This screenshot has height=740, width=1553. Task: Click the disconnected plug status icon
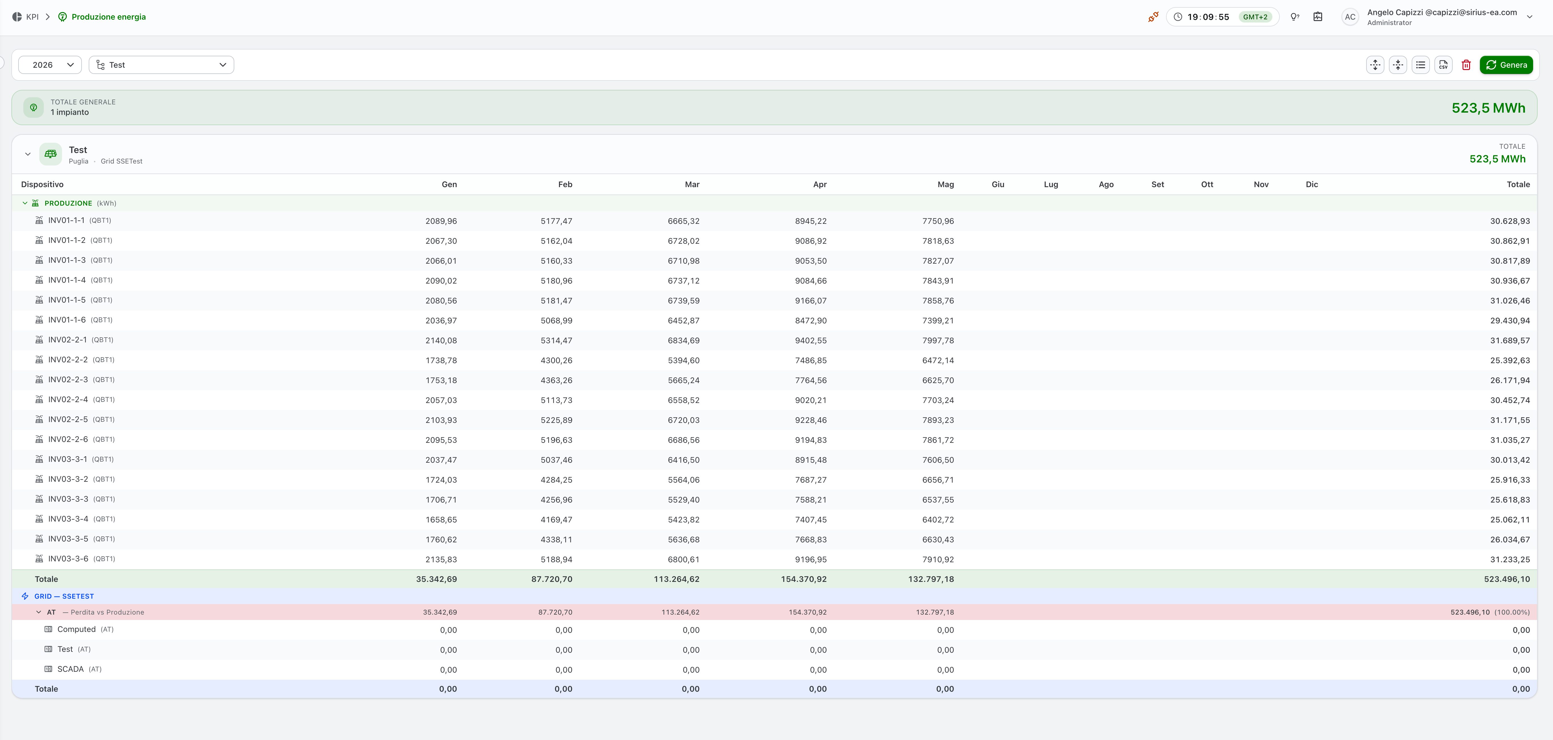coord(1153,17)
